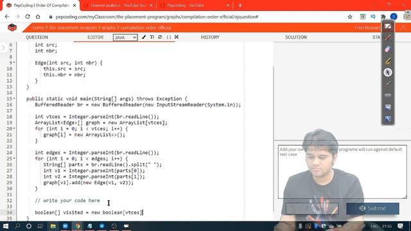
Task: Click the PepCoding cube logo
Action: pos(12,28)
